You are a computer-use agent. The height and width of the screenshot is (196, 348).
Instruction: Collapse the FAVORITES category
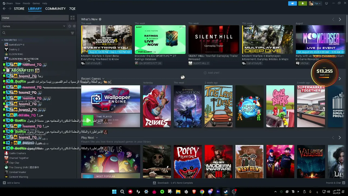tap(10, 40)
